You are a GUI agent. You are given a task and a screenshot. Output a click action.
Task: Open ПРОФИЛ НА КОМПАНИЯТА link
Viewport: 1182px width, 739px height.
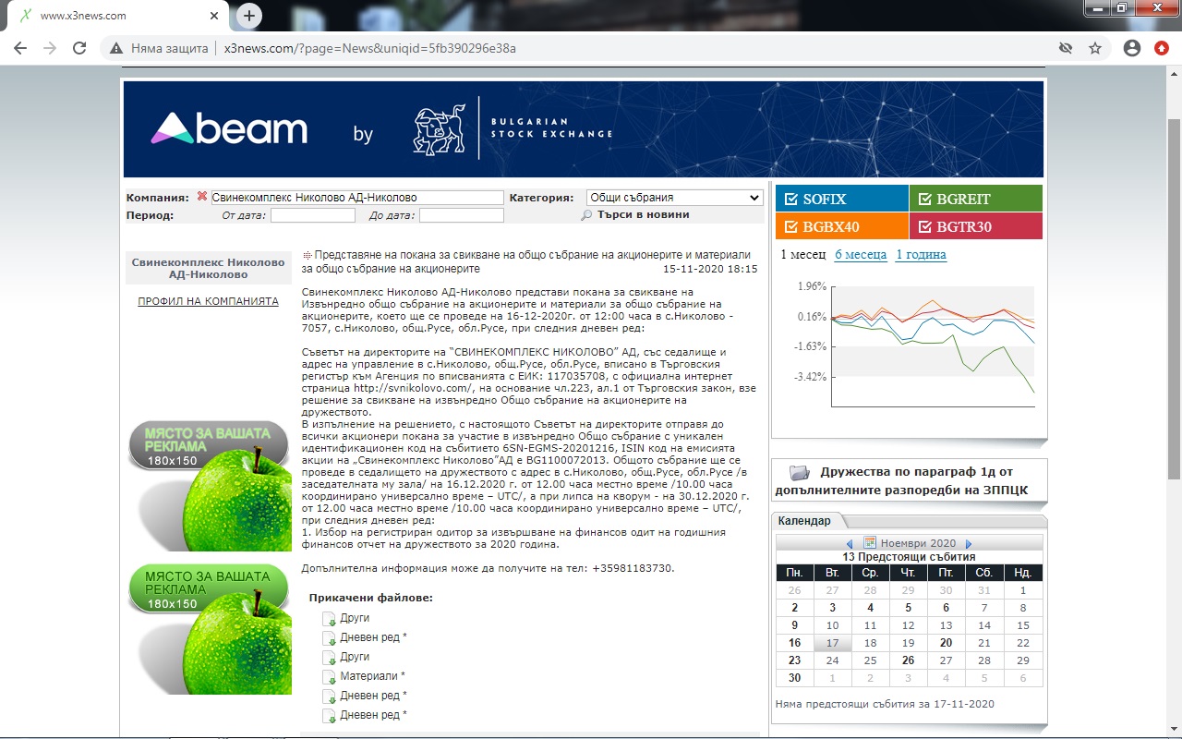(208, 301)
